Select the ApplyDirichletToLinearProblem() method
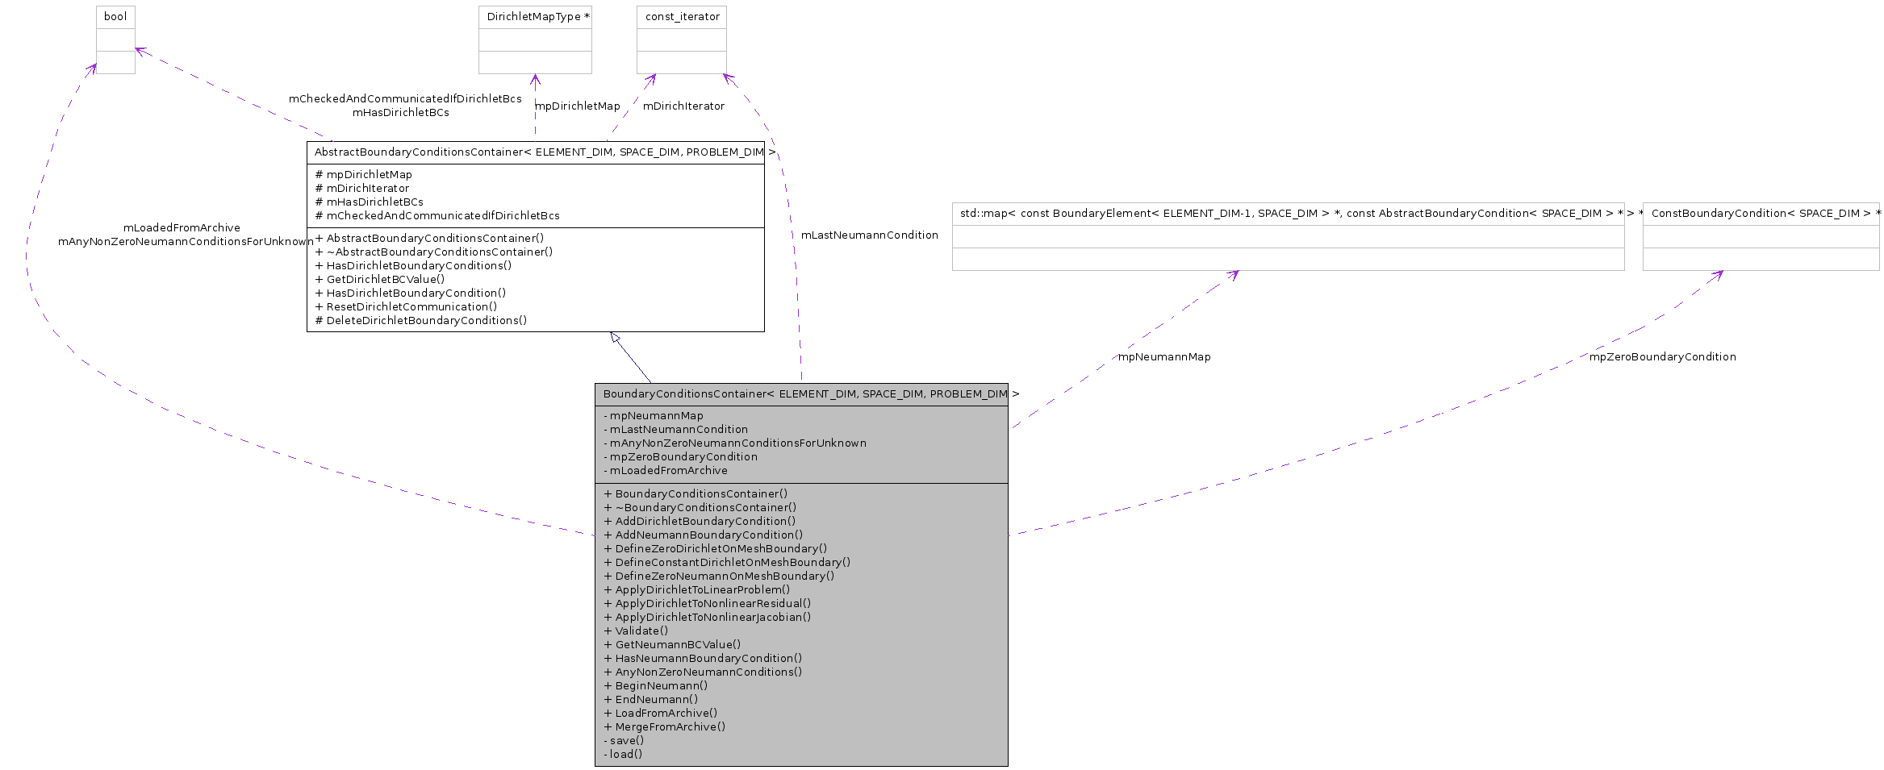 point(697,590)
